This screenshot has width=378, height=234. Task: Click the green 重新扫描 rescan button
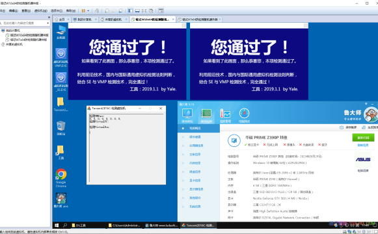pos(363,138)
